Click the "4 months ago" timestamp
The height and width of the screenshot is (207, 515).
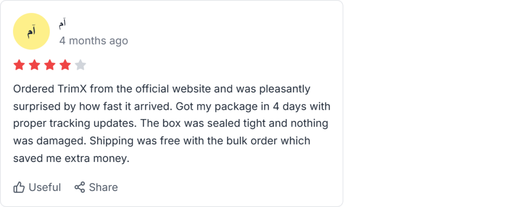[94, 41]
